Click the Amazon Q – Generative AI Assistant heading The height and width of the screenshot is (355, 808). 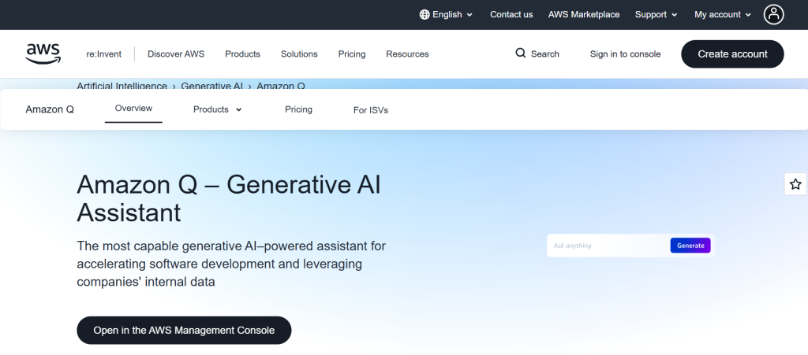pyautogui.click(x=229, y=198)
